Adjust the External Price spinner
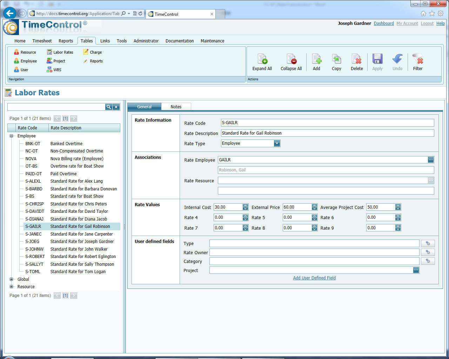449x359 pixels. click(x=314, y=207)
